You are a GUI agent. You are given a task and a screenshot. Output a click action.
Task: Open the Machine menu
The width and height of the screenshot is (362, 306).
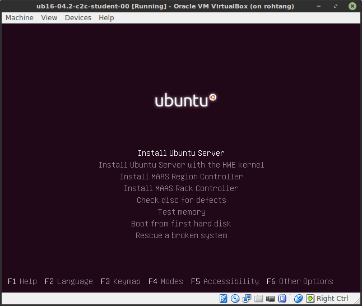tap(20, 18)
